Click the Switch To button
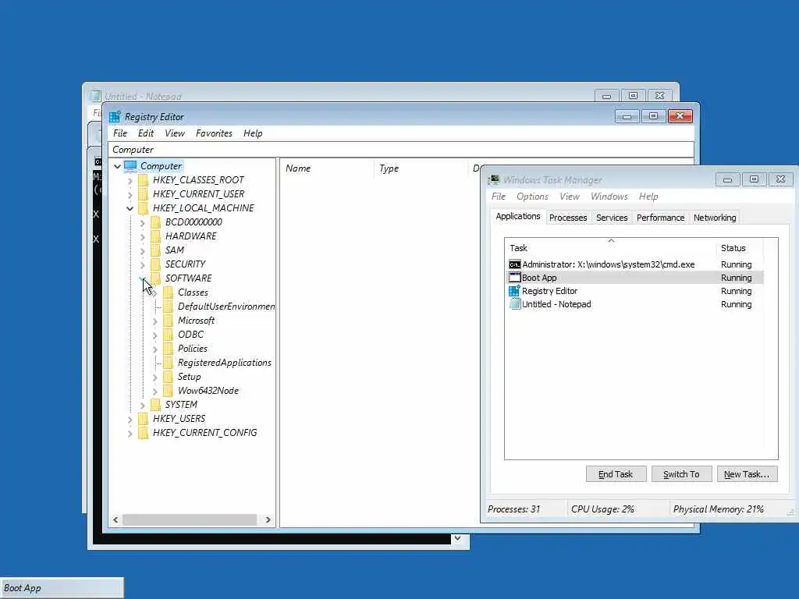 click(x=681, y=474)
